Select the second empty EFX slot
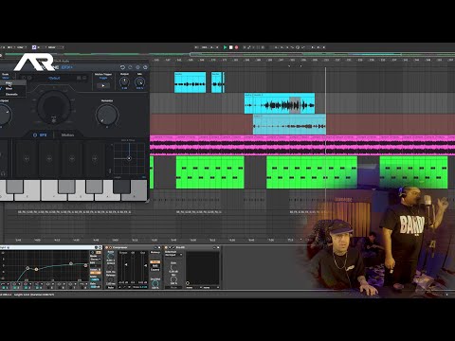This screenshot has height=341, width=455. click(49, 159)
